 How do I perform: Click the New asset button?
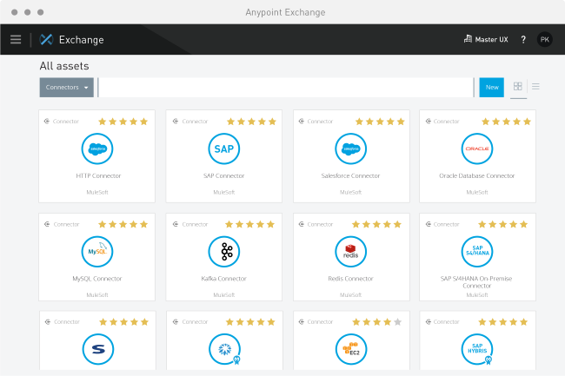[x=491, y=88]
